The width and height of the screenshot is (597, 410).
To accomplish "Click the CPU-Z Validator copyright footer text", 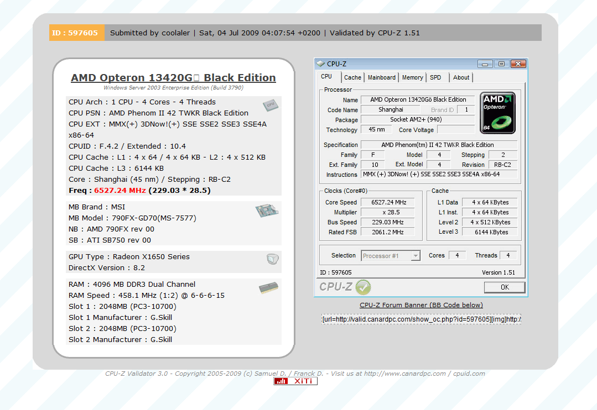I will point(295,374).
